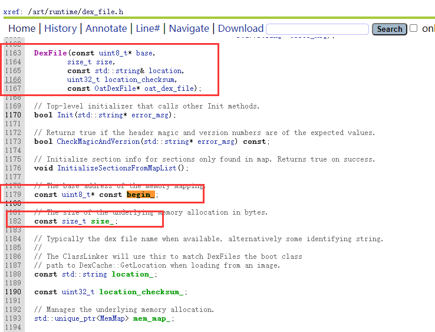The width and height of the screenshot is (435, 332).
Task: Toggle Line# display
Action: click(x=148, y=28)
